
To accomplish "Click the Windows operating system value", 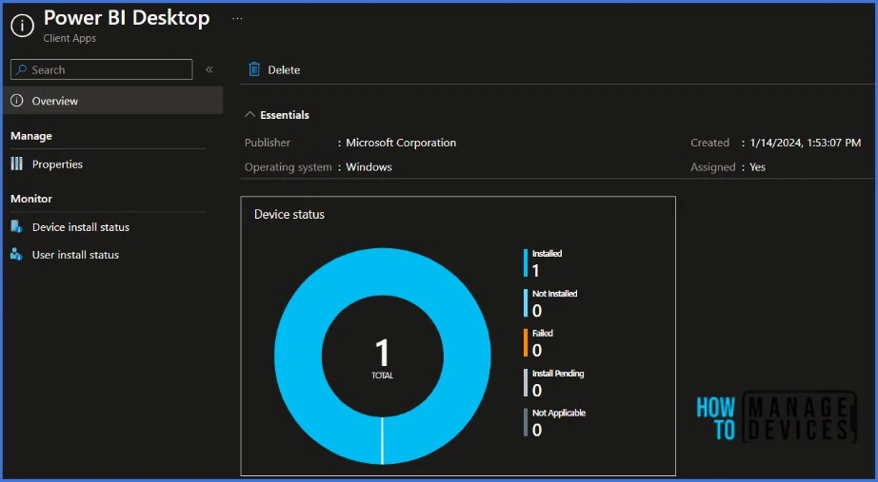I will click(369, 166).
